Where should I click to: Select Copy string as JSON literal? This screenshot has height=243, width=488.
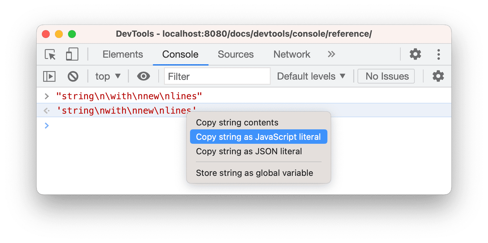[249, 151]
